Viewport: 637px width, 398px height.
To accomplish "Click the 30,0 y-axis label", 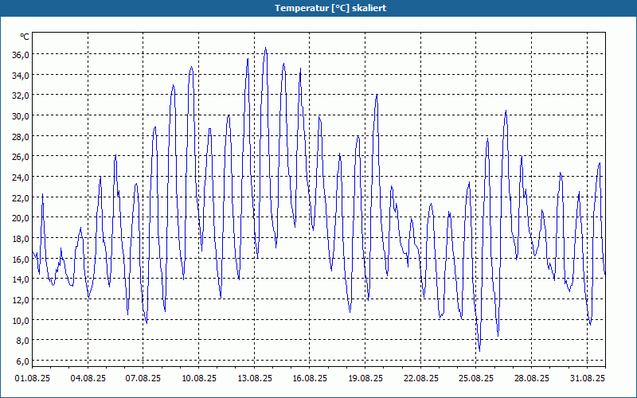I will click(21, 116).
